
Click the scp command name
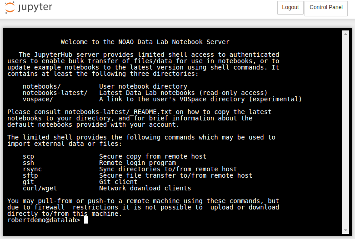(x=28, y=156)
